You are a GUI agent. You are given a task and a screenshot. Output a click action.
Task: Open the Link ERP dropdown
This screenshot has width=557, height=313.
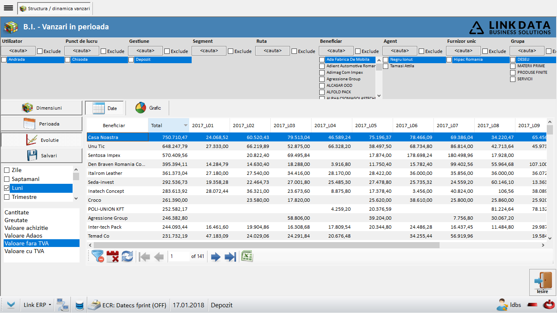tap(38, 305)
